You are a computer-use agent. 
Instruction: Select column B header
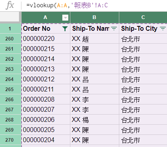coord(95,17)
